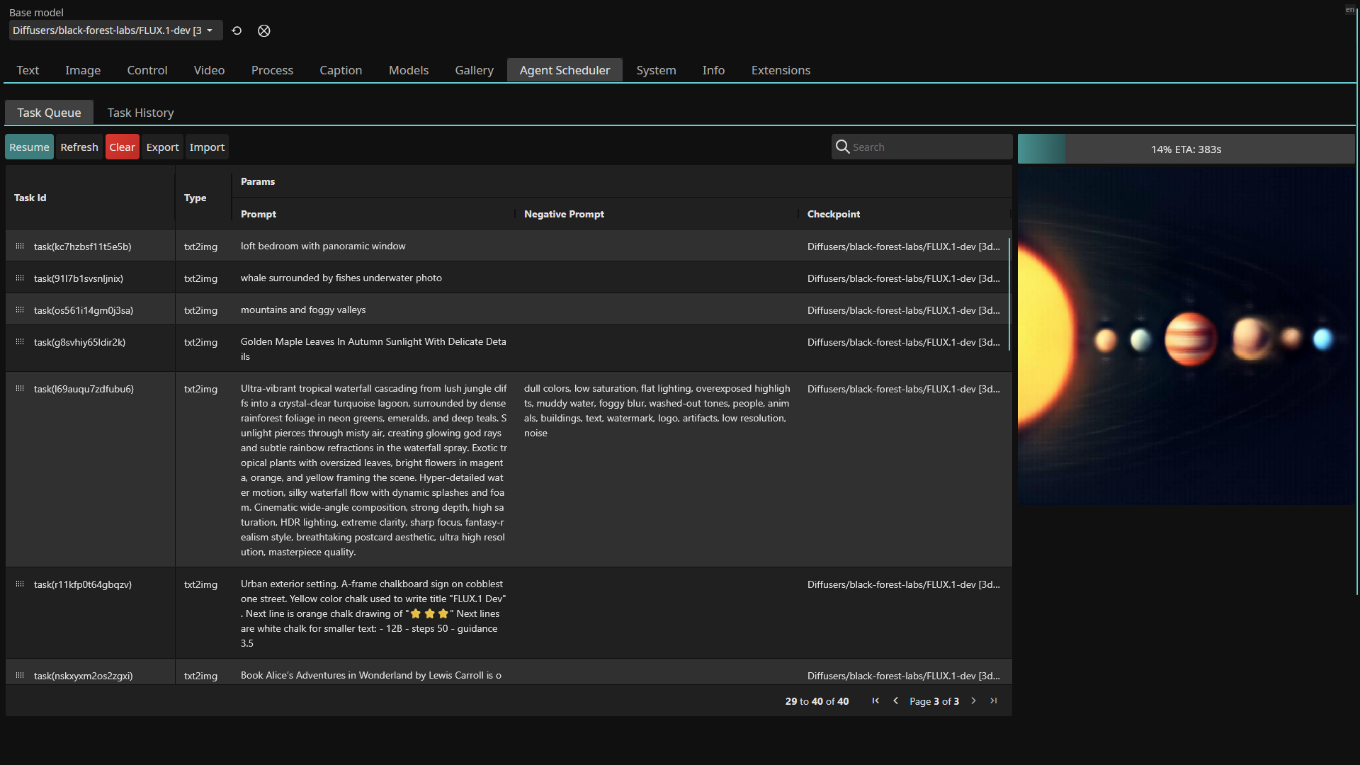Click the Export button
This screenshot has height=765, width=1360.
[x=162, y=147]
